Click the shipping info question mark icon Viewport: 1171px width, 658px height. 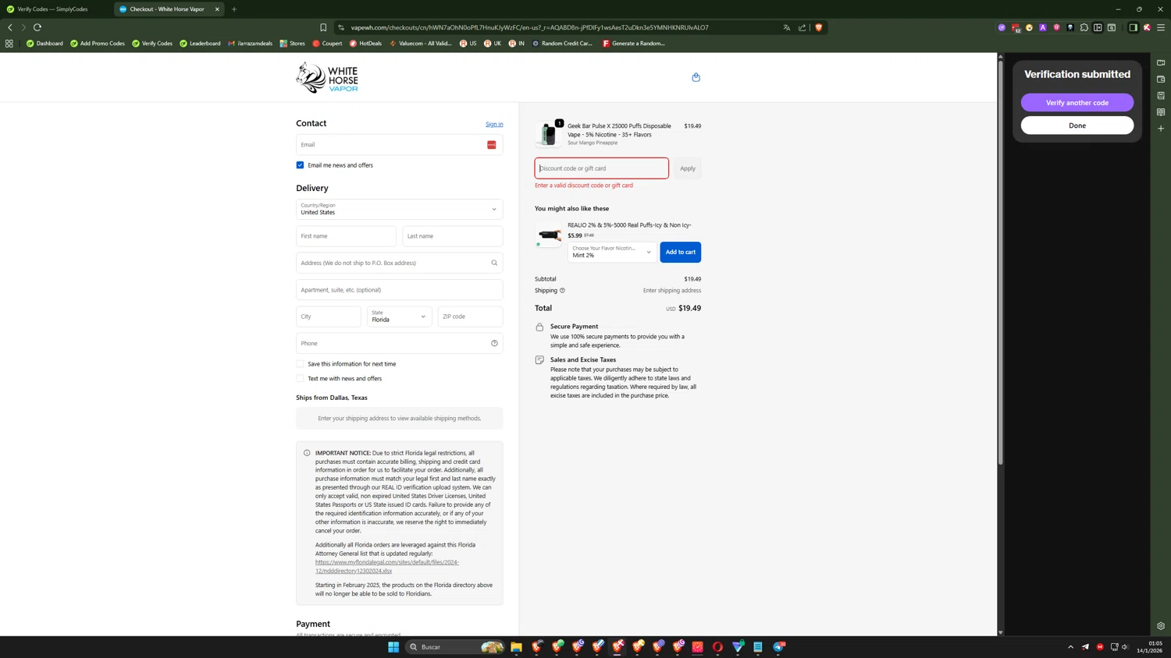[562, 291]
